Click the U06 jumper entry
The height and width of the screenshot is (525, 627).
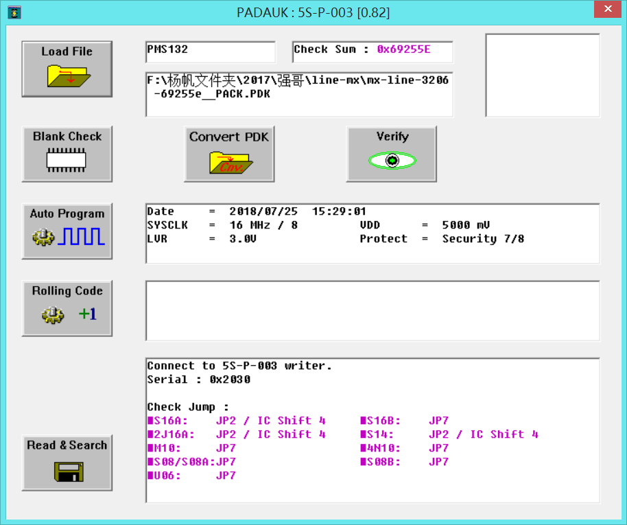pos(191,476)
